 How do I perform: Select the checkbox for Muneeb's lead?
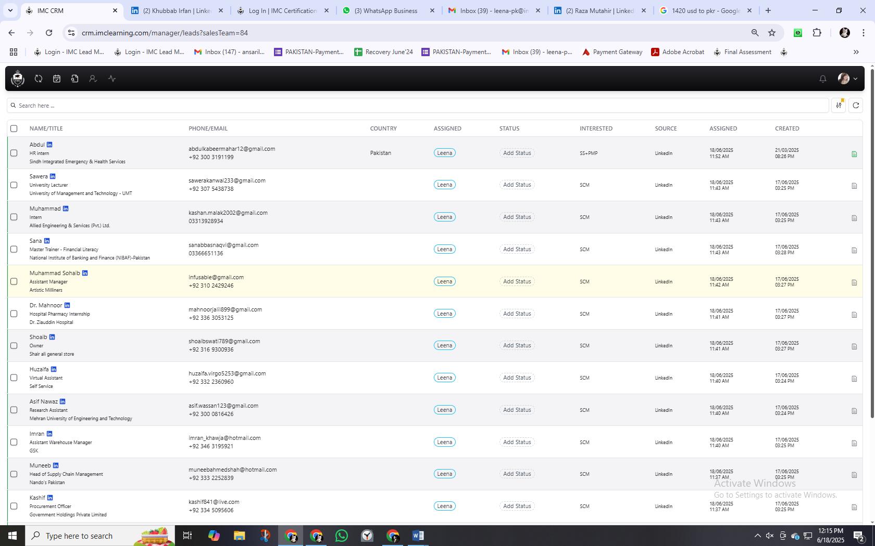[x=14, y=474]
